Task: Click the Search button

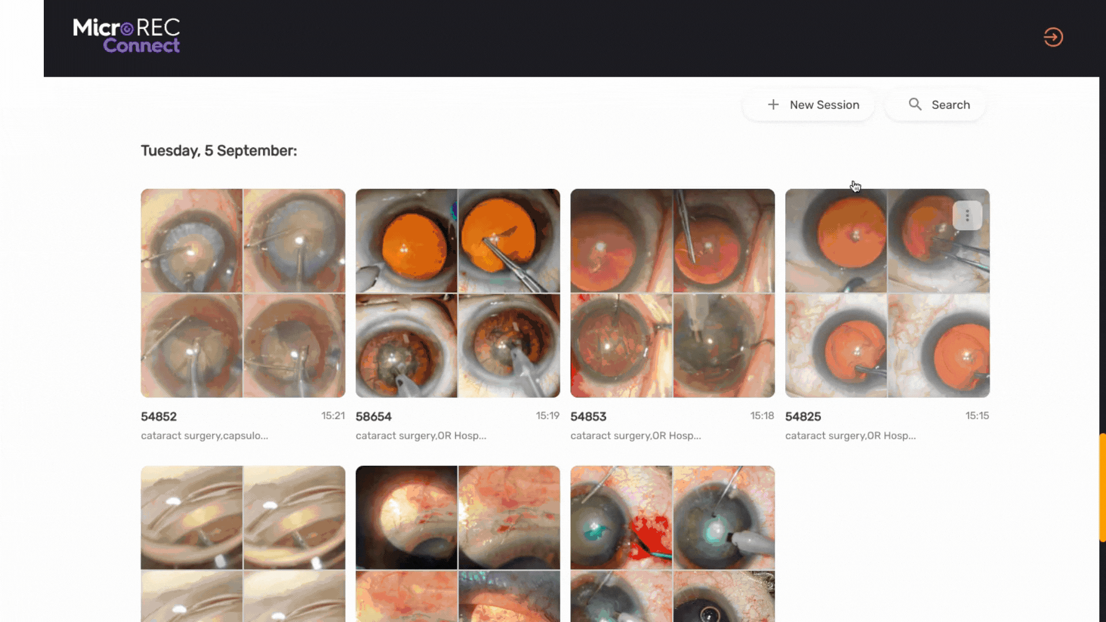Action: click(935, 104)
